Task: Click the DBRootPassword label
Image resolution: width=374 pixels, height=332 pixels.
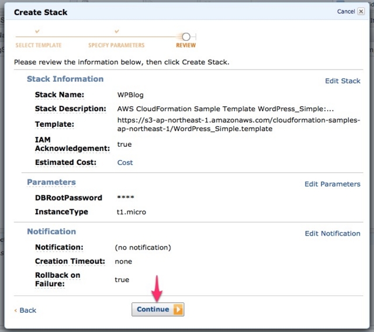Action: coord(68,198)
